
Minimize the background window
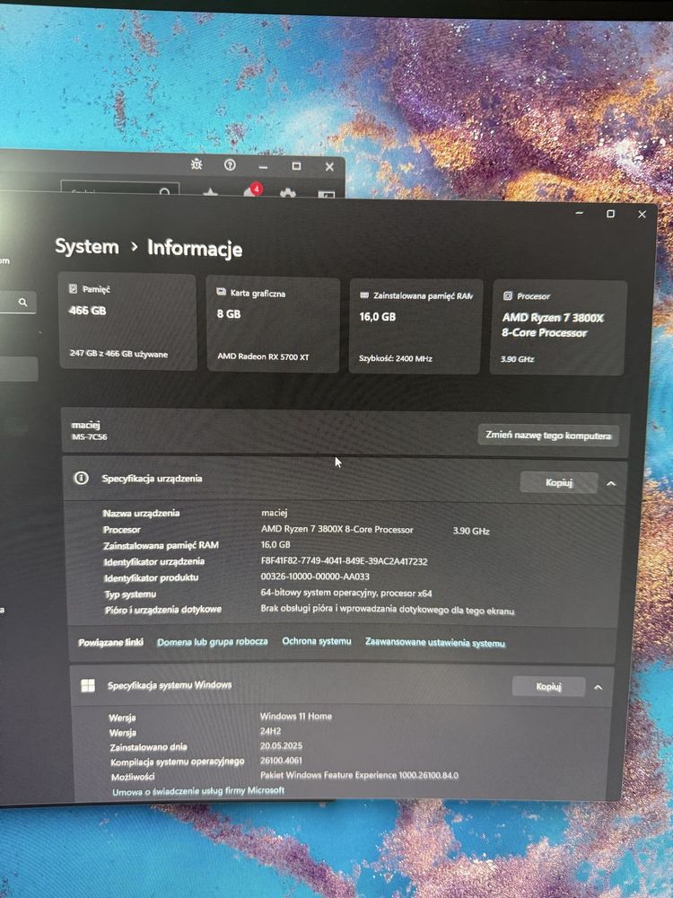click(263, 167)
